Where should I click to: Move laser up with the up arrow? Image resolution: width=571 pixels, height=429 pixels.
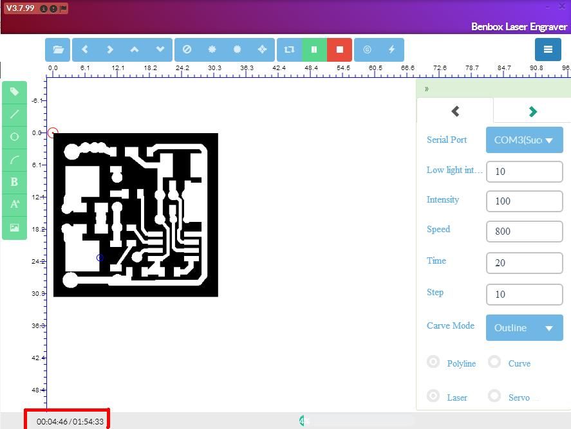pyautogui.click(x=135, y=50)
